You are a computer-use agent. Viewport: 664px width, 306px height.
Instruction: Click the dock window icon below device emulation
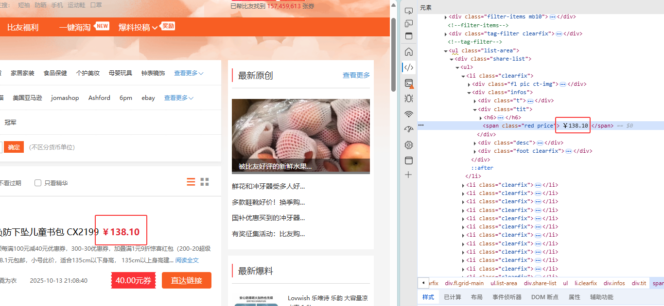pos(409,36)
